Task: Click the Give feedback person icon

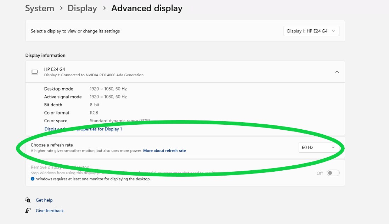Action: point(28,211)
